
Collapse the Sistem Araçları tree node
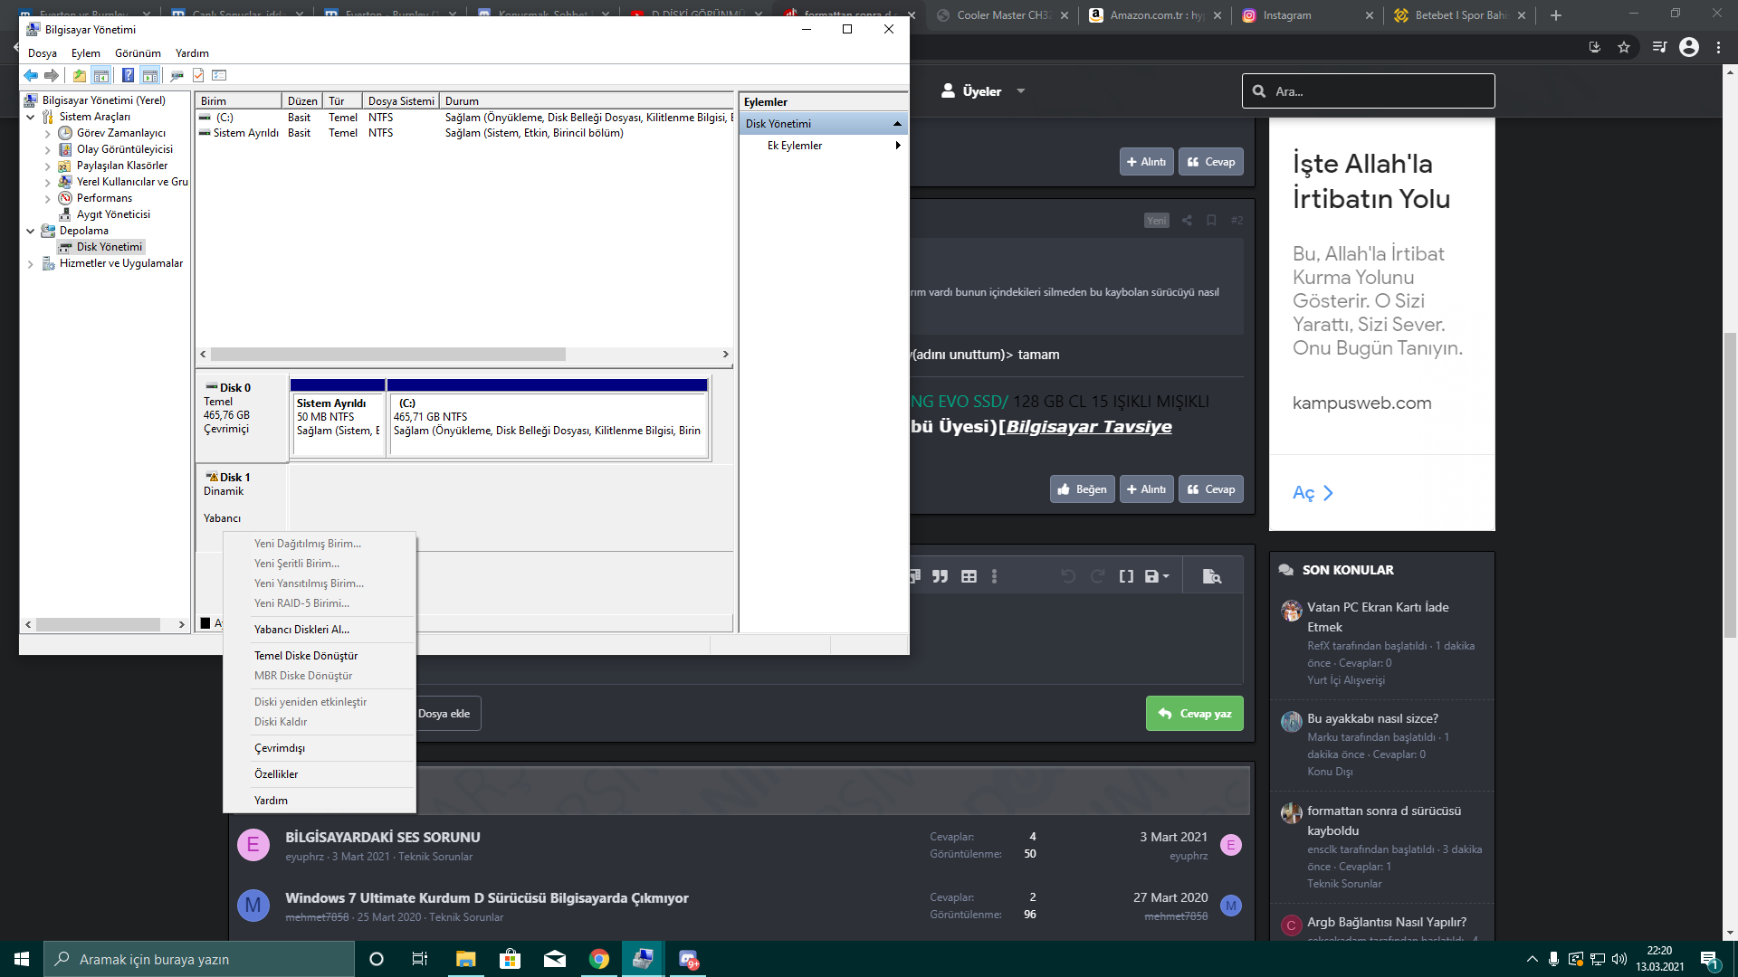point(30,117)
